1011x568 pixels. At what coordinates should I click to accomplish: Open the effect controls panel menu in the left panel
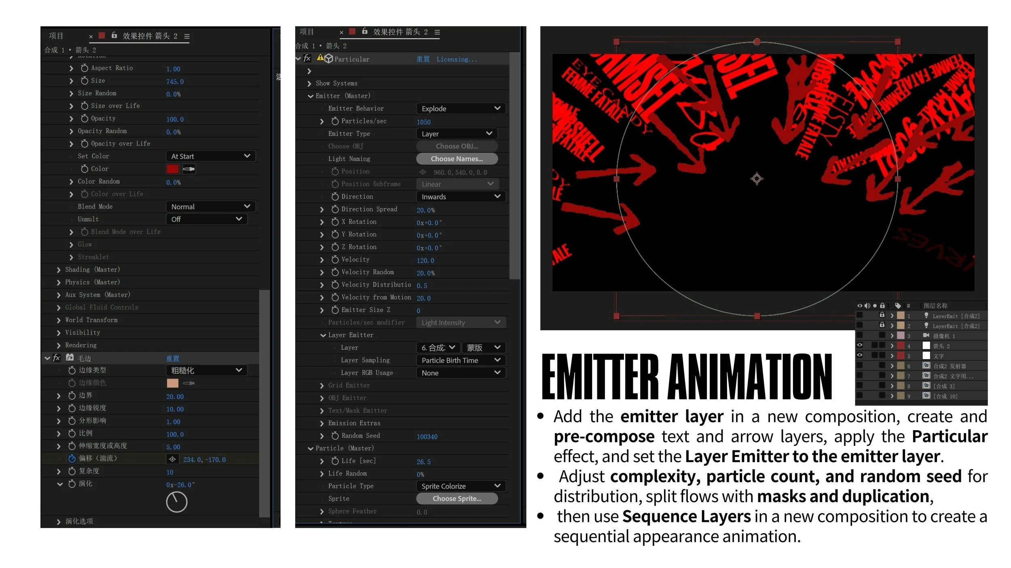[x=187, y=36]
